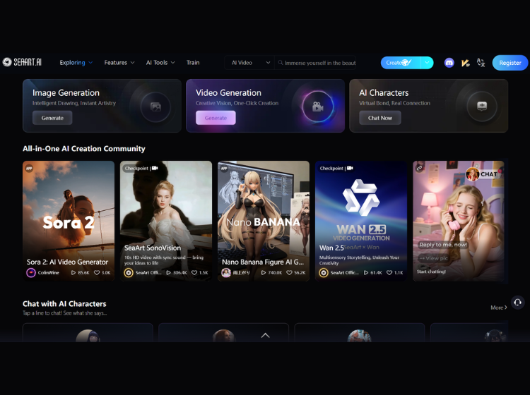Click the headset support icon

(x=517, y=302)
